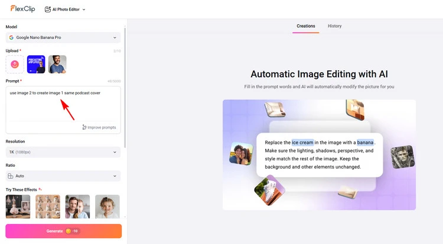Click the highlighted 'ice cream' text
The height and width of the screenshot is (244, 443).
(302, 143)
